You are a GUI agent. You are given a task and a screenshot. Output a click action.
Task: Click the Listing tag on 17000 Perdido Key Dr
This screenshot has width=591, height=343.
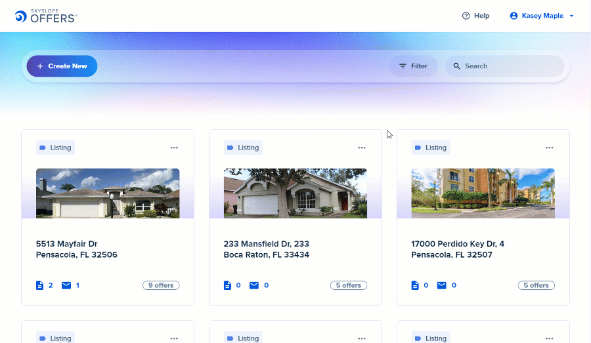(x=431, y=148)
